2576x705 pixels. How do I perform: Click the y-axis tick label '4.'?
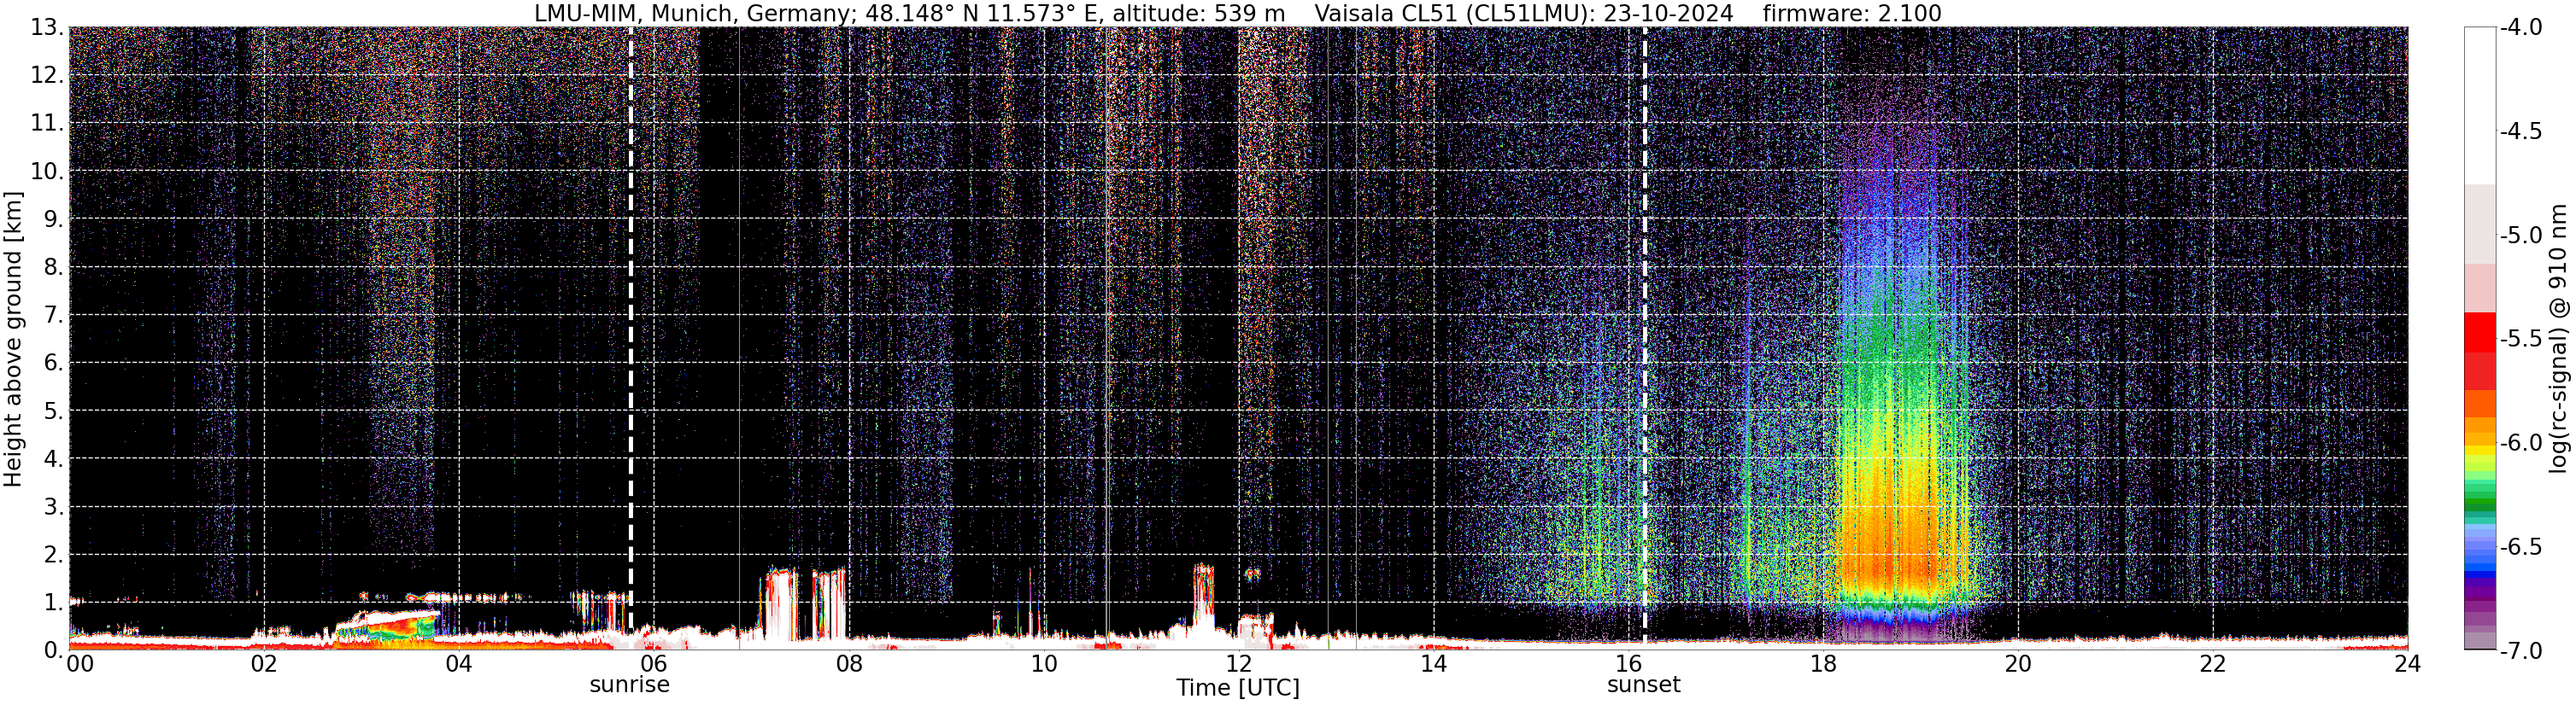tap(54, 459)
